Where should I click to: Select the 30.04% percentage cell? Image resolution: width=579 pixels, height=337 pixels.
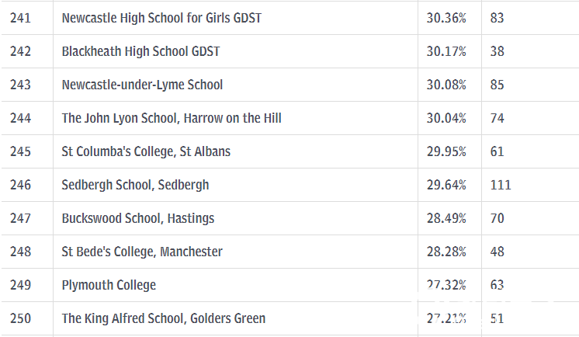pyautogui.click(x=446, y=118)
